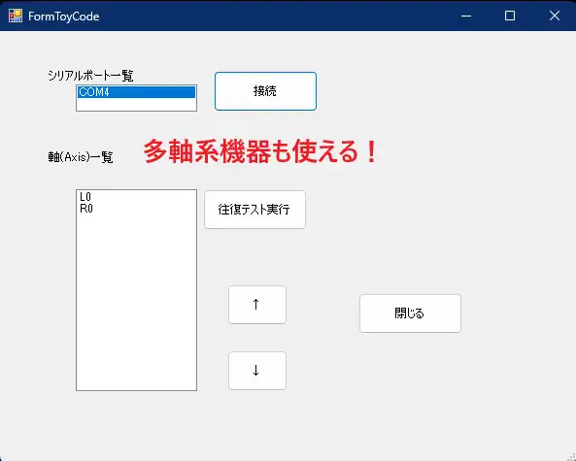Viewport: 576px width, 461px height.
Task: Click empty space inside the axis list box
Action: 136,301
